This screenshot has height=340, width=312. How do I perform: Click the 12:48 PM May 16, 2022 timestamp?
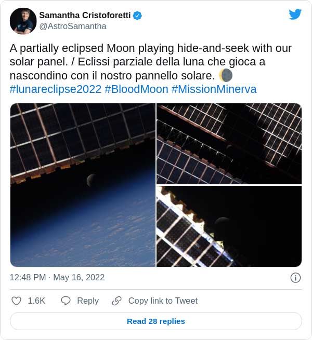pyautogui.click(x=57, y=278)
